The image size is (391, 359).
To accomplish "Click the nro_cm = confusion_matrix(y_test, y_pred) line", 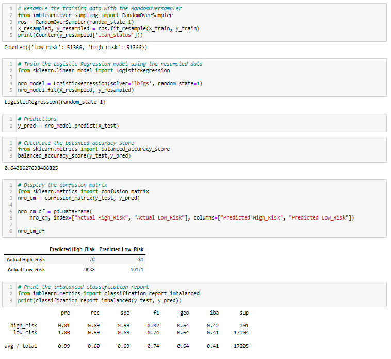I will click(79, 198).
